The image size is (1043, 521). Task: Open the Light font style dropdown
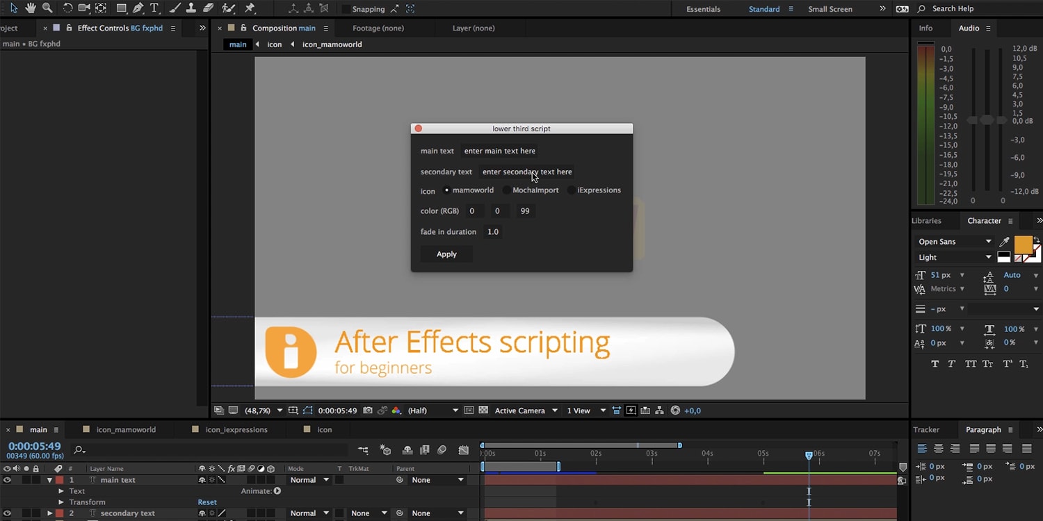[x=954, y=257]
